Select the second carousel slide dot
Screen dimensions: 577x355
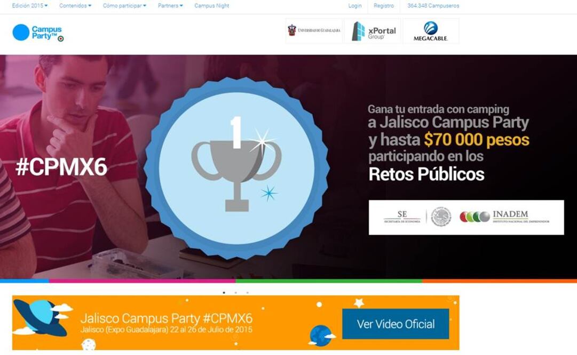(236, 293)
